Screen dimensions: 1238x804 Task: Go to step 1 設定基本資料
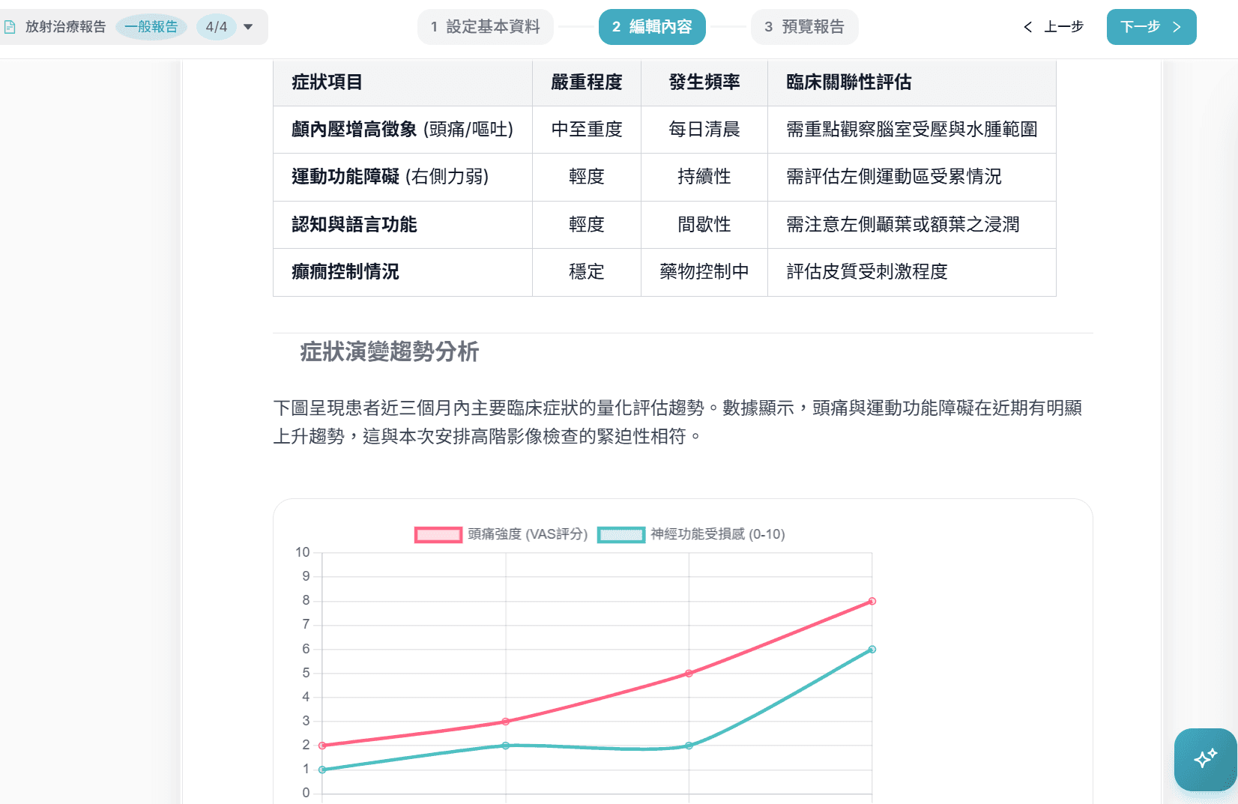click(486, 27)
